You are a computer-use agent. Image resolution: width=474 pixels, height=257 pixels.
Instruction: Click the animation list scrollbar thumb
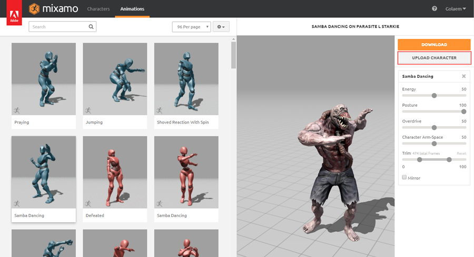pyautogui.click(x=233, y=55)
